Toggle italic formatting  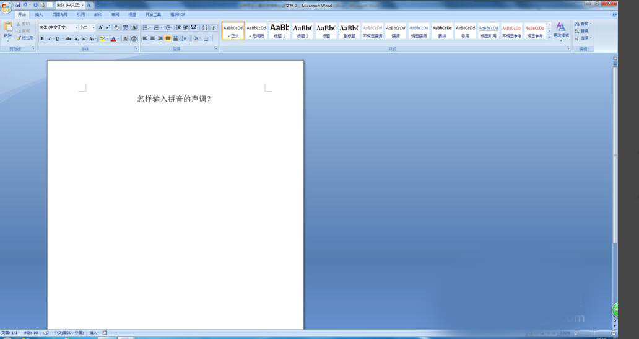coord(50,39)
